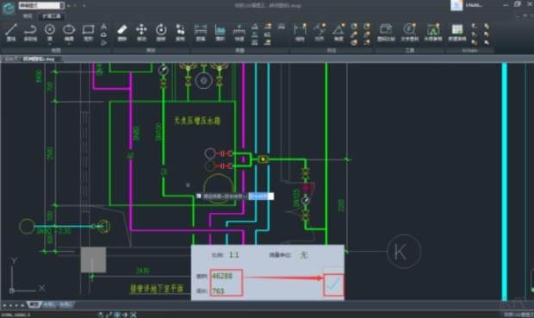
Task: Pick the Ellipse drawing tool
Action: tap(69, 32)
